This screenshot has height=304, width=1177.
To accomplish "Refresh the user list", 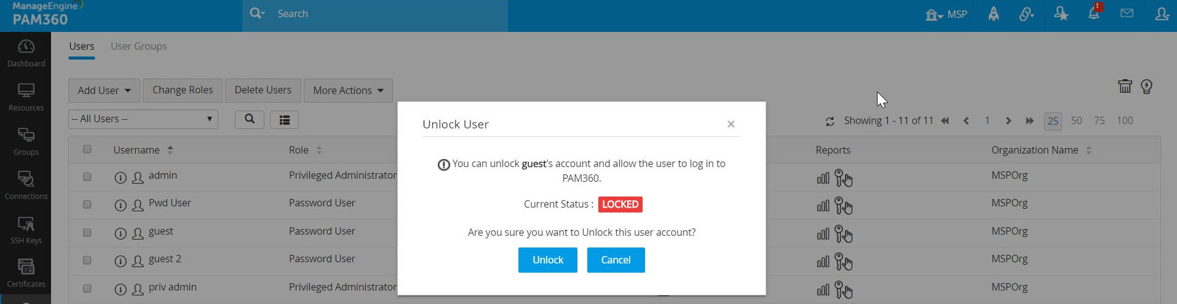I will pyautogui.click(x=830, y=121).
